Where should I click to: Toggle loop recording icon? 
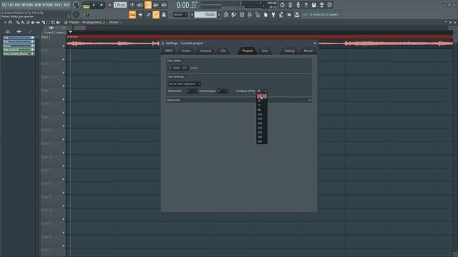pyautogui.click(x=164, y=5)
